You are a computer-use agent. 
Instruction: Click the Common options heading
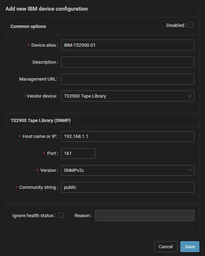(x=28, y=27)
